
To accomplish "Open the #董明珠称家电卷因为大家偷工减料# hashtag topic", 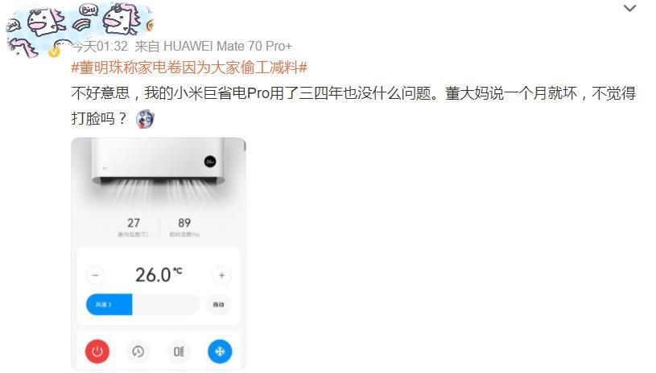I will [x=189, y=68].
